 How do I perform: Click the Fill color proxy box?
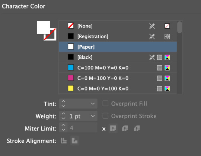point(43,27)
